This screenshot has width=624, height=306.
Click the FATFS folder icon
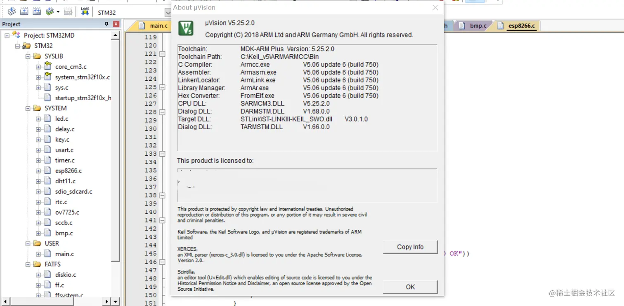(37, 264)
